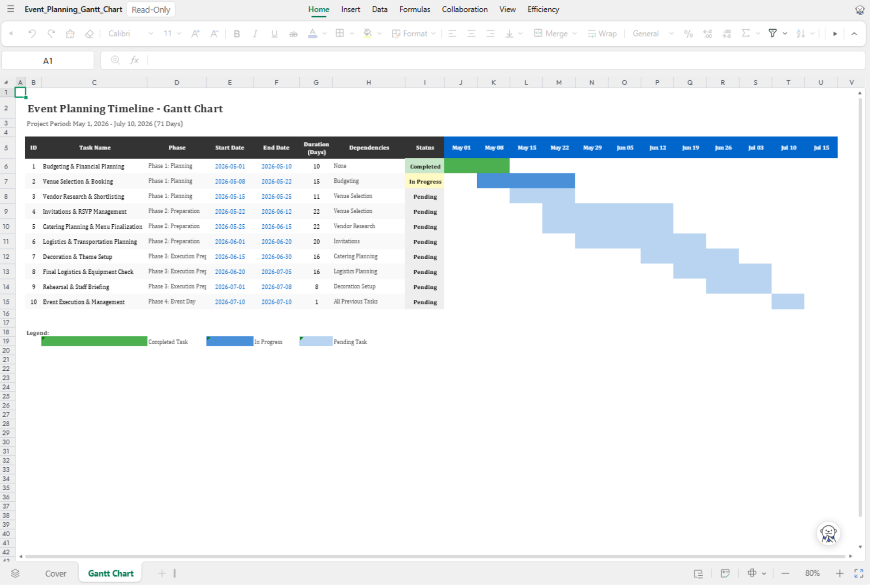The height and width of the screenshot is (585, 870).
Task: Expand the font color dropdown arrow
Action: [324, 33]
